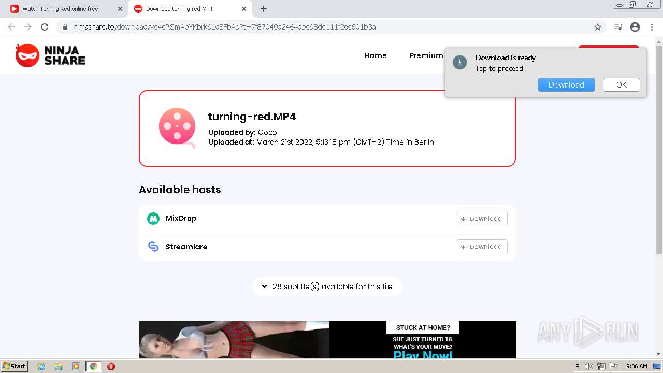Click the 9:06 AM taskbar clock

tap(637, 366)
